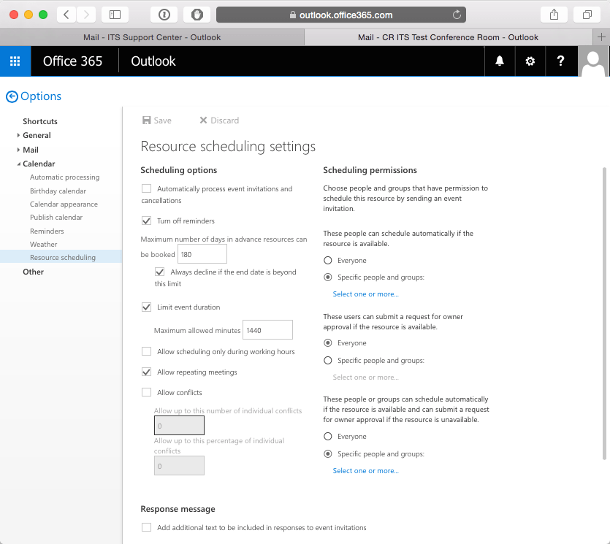This screenshot has height=544, width=610.
Task: Enable automatic processing of event invitations
Action: [145, 188]
